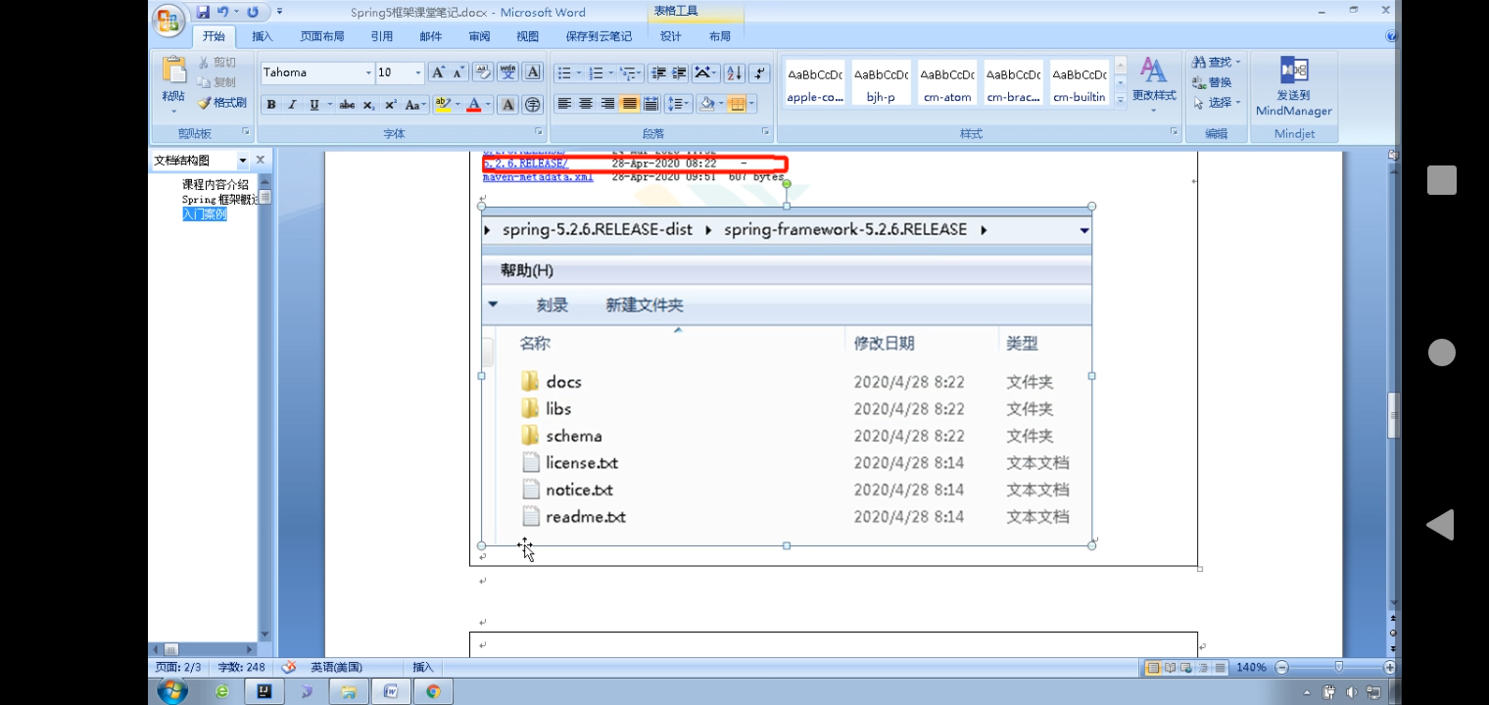Select 入门案例 in document map
1489x705 pixels.
[204, 214]
